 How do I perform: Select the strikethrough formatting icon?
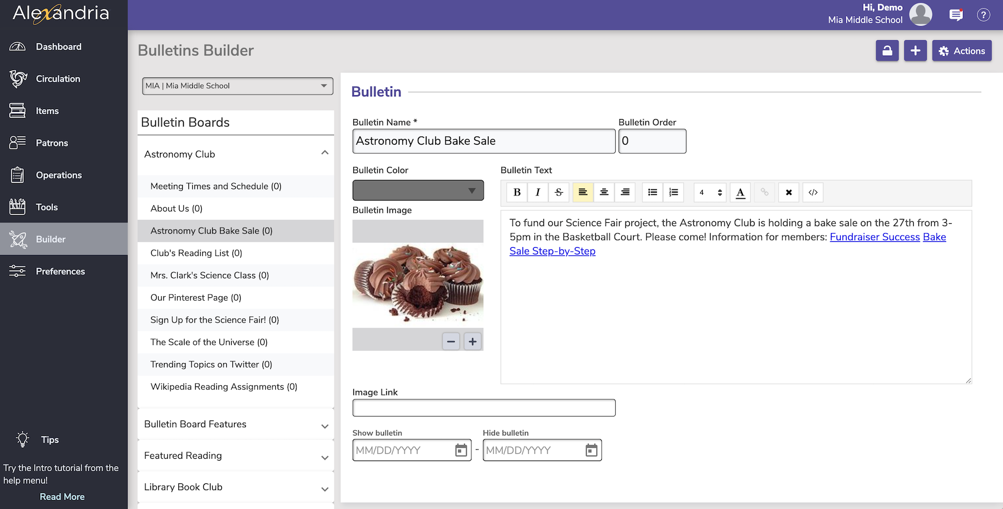click(559, 192)
